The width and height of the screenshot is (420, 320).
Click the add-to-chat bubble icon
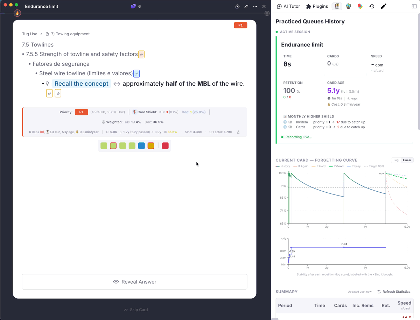coord(237,6)
